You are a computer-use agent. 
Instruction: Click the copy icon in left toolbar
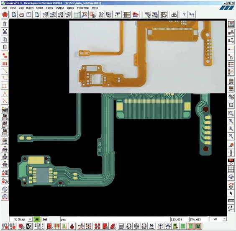[x=5, y=39]
